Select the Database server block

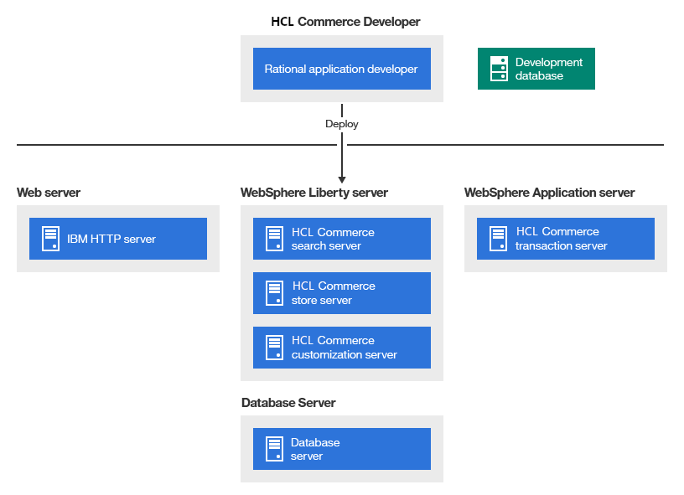coord(341,448)
